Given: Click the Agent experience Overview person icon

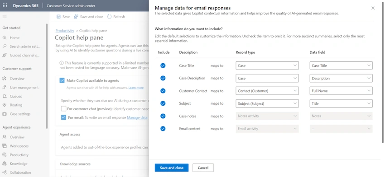Looking at the screenshot, I should pos(5,137).
